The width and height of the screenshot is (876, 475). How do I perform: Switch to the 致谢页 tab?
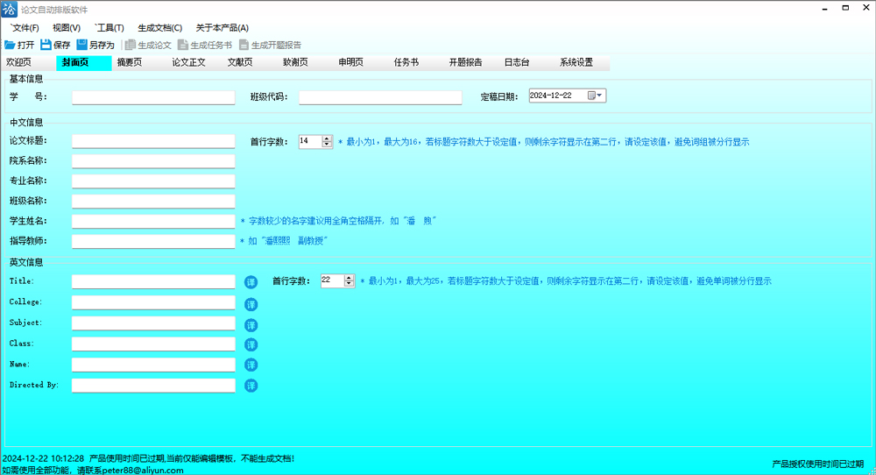[305, 62]
